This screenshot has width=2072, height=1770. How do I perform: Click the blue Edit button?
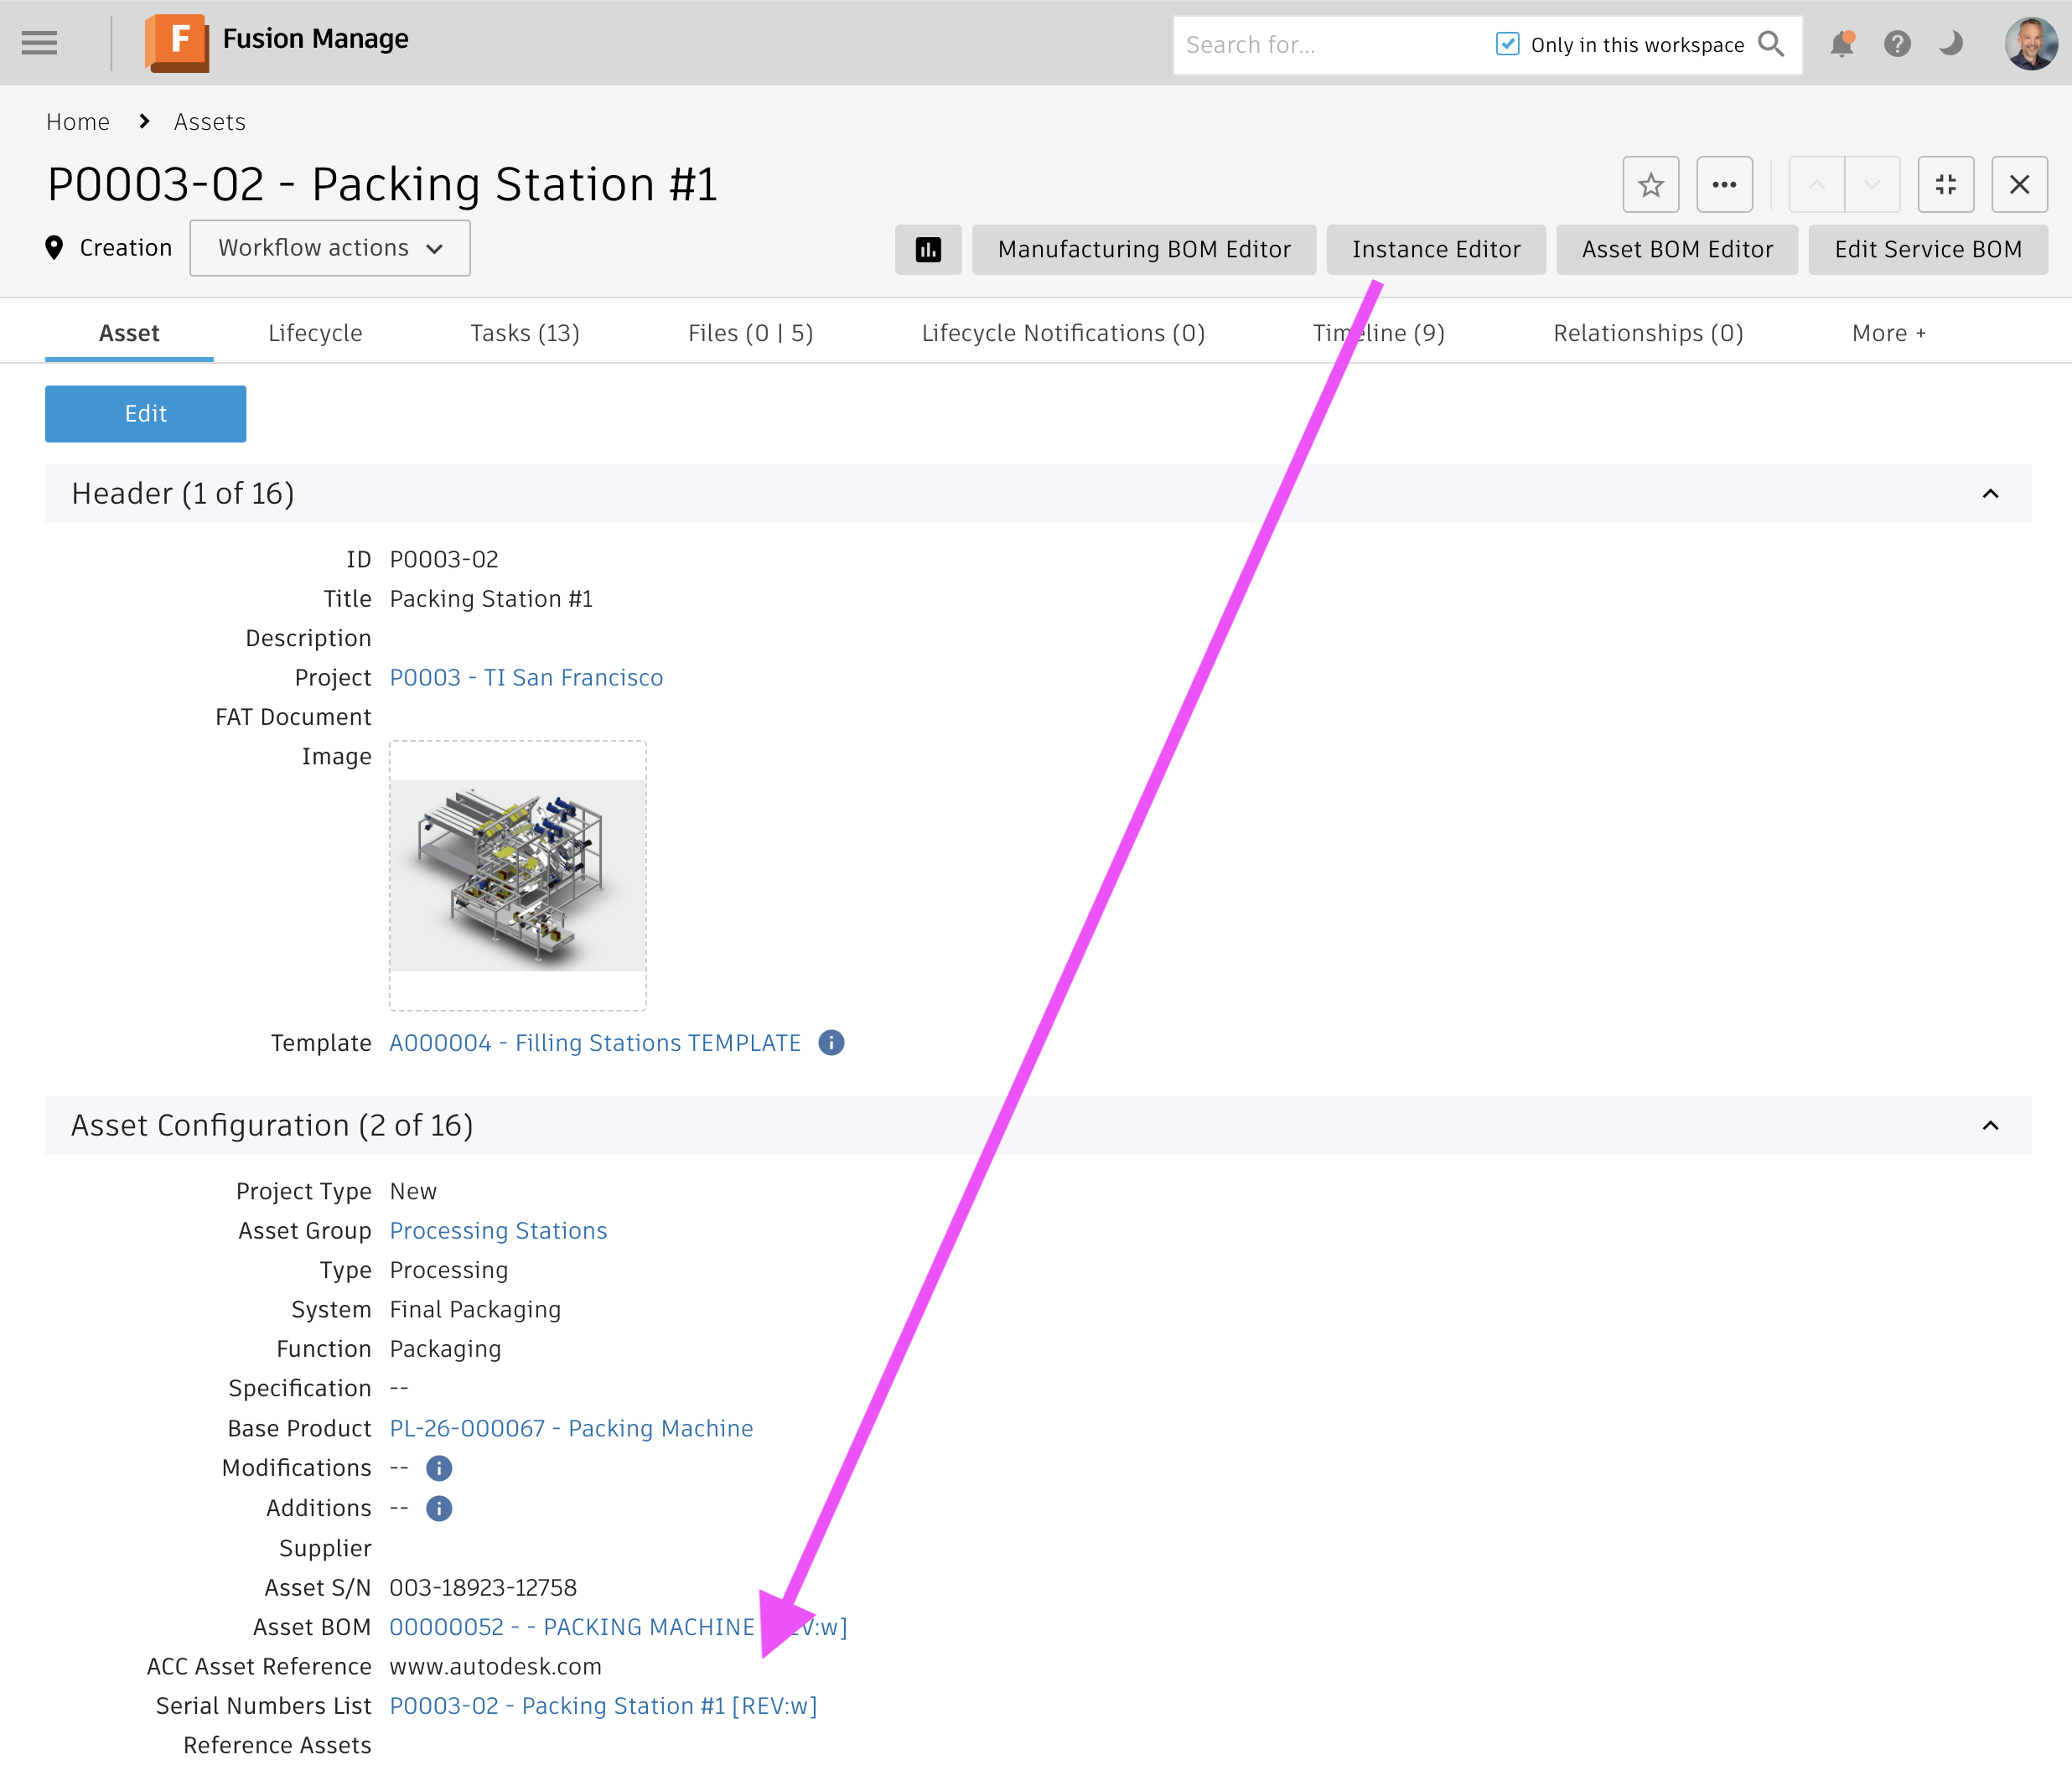pyautogui.click(x=146, y=414)
